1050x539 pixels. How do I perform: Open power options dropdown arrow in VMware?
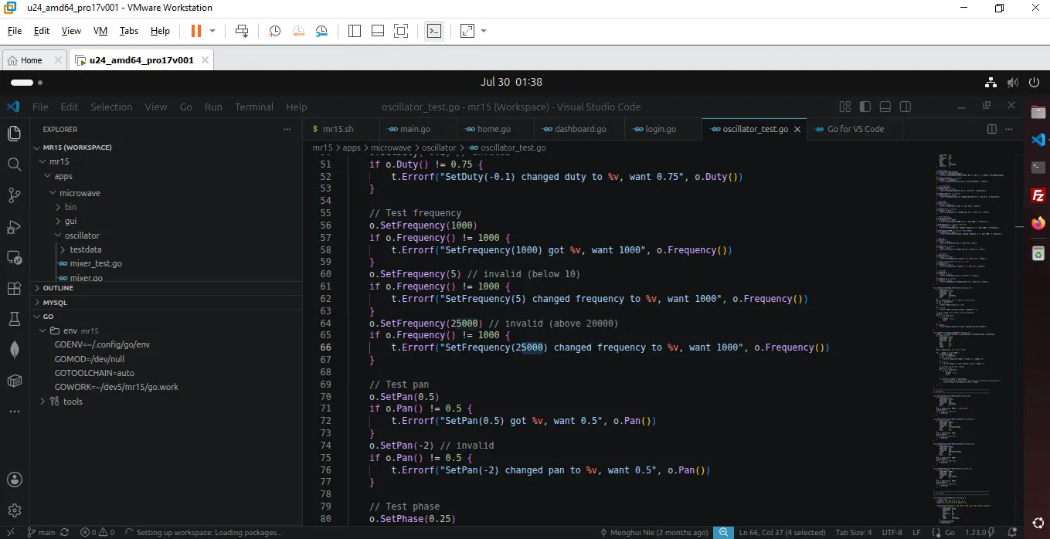pos(213,31)
